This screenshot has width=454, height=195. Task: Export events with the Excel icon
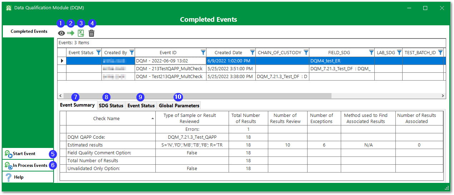point(81,33)
